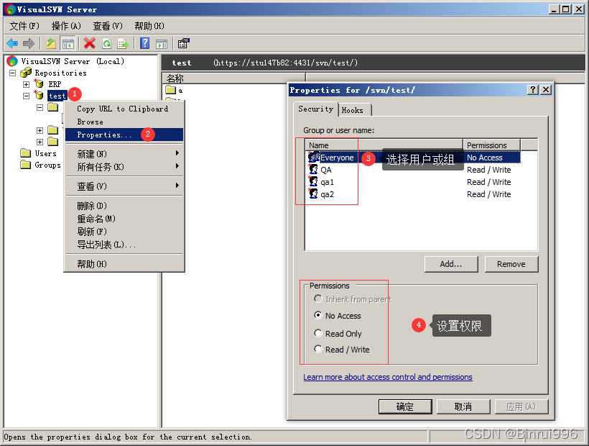Switch to the Security tab
This screenshot has width=589, height=446.
tap(315, 109)
